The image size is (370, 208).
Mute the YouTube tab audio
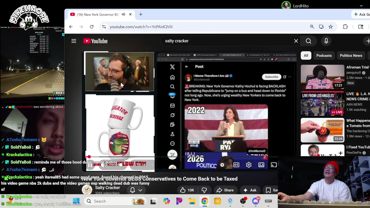[123, 14]
